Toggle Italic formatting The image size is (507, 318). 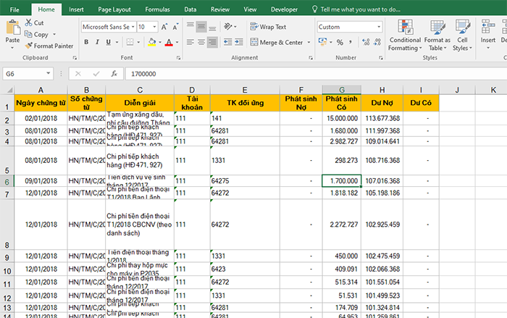click(99, 43)
